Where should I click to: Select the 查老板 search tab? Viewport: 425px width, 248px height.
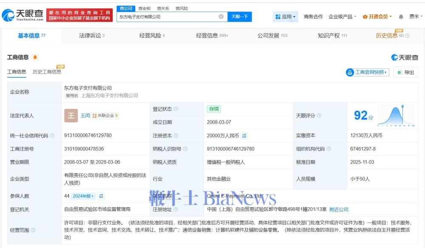click(x=144, y=8)
